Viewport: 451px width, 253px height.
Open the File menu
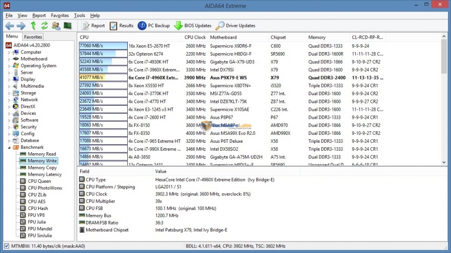(x=9, y=16)
